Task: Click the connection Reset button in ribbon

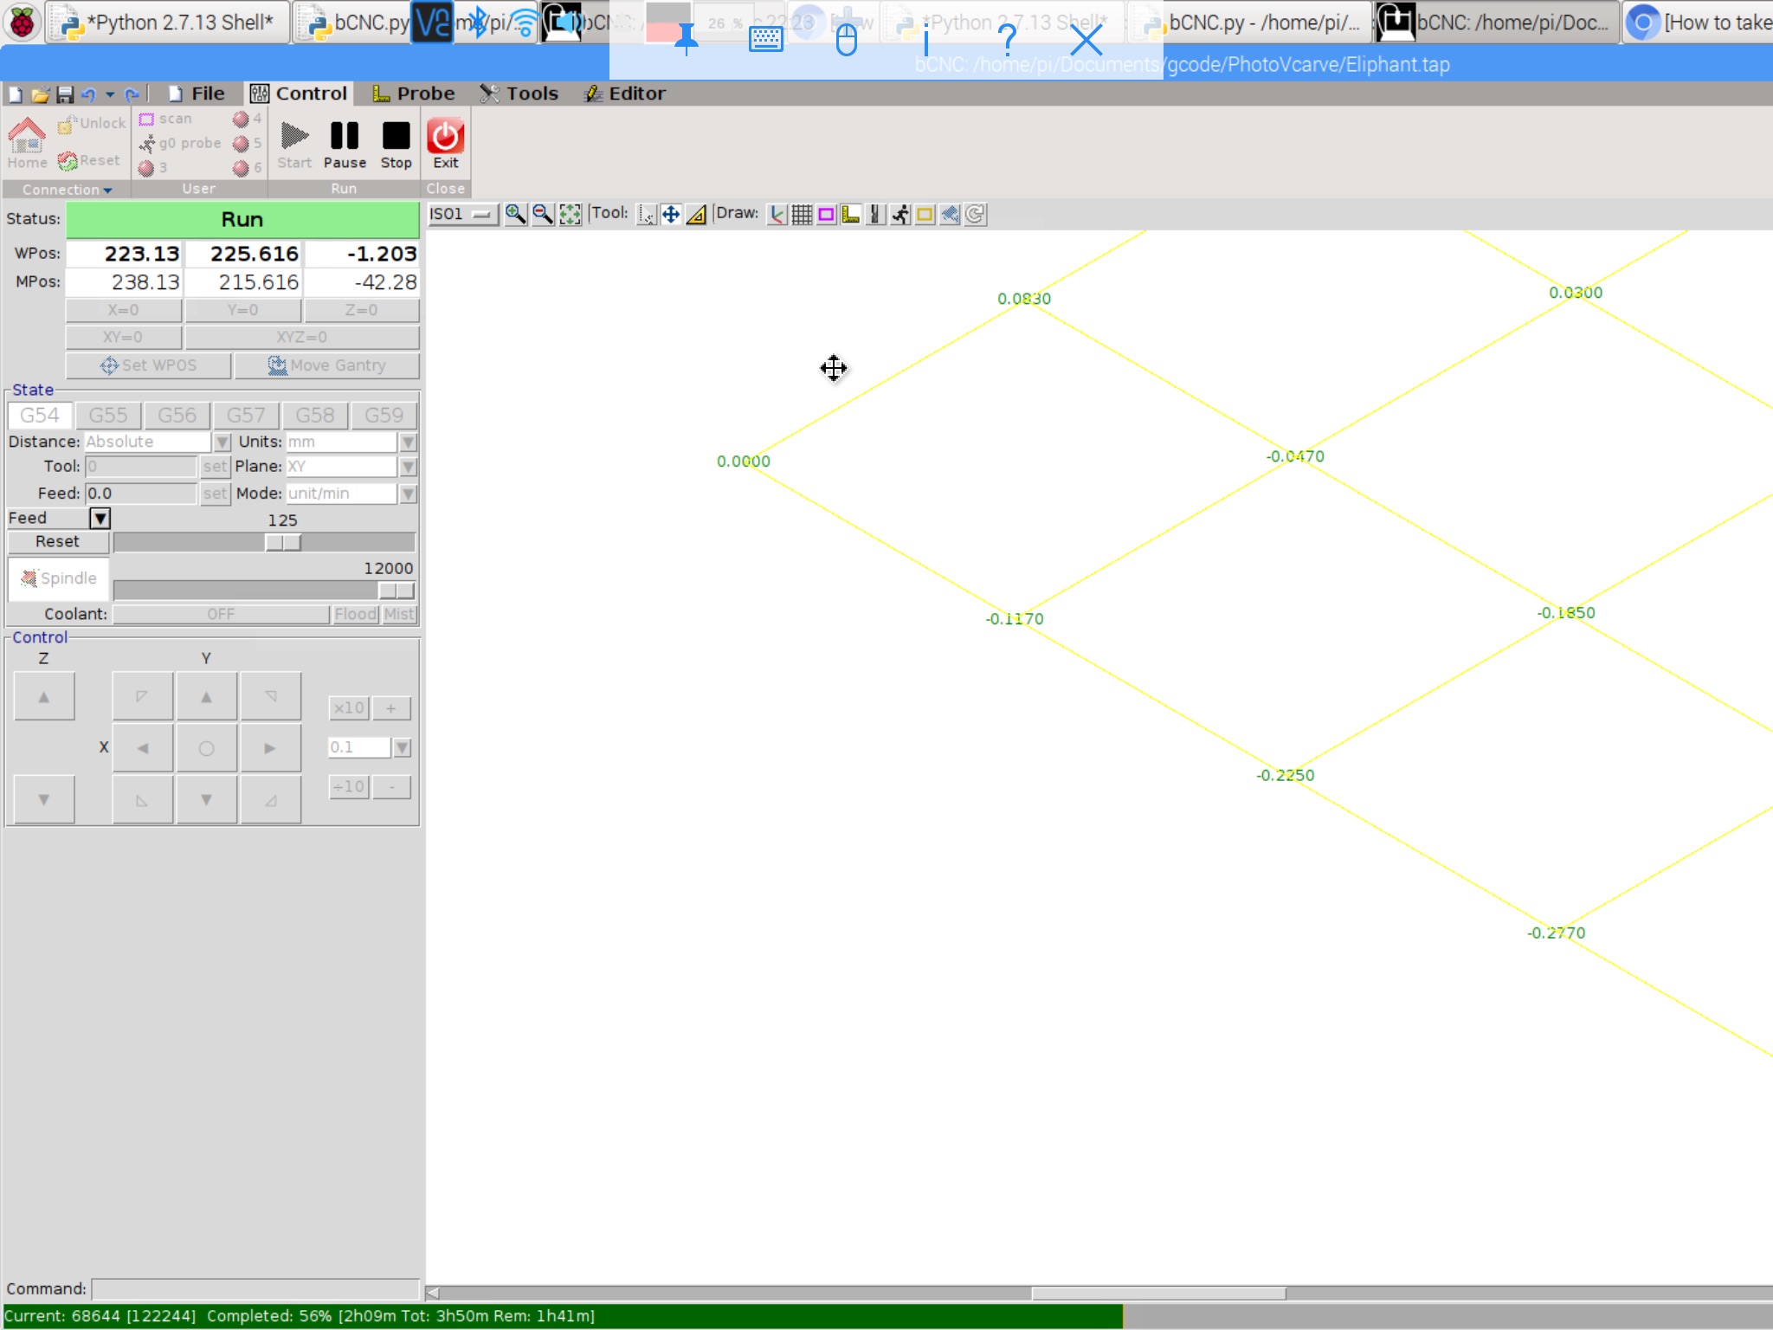Action: tap(88, 161)
